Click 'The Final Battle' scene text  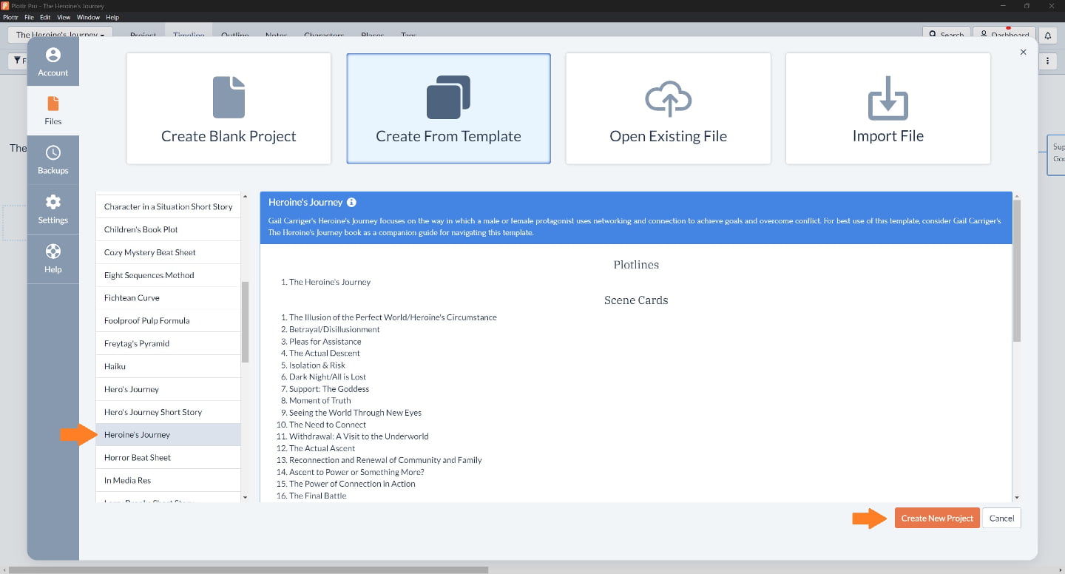pyautogui.click(x=318, y=496)
